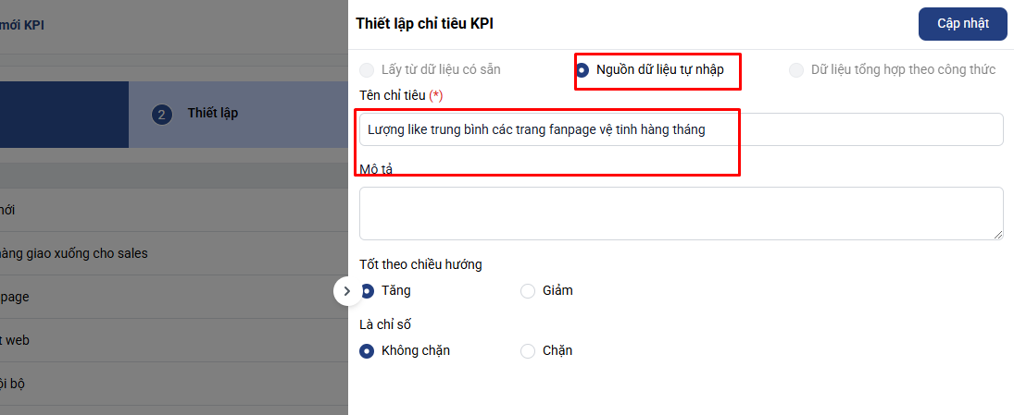Screen dimensions: 1014x415
Task: Choose the "Không chặn" radio button
Action: click(x=368, y=351)
